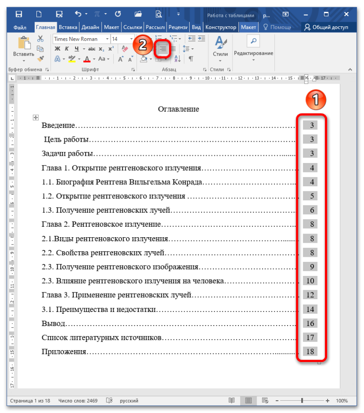The width and height of the screenshot is (364, 413).
Task: Click the numbered list icon
Action: (158, 38)
